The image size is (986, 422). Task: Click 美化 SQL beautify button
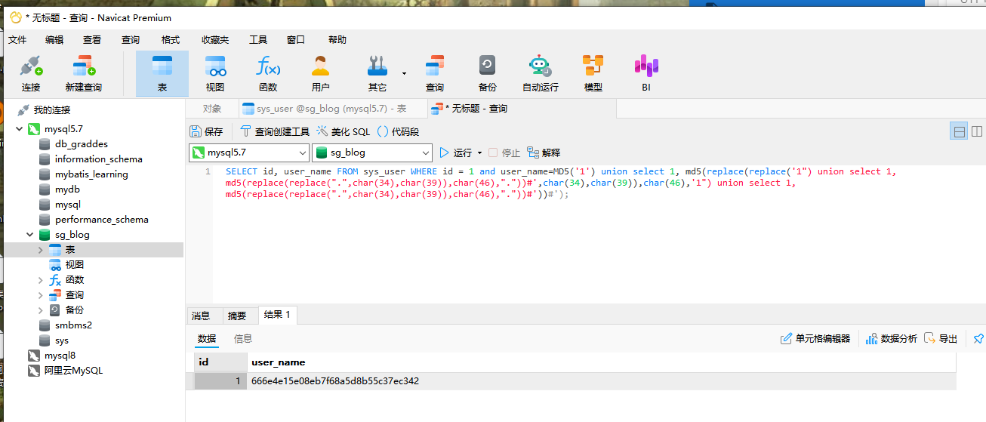click(x=344, y=131)
